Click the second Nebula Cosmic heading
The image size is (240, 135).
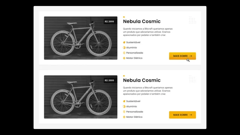[x=142, y=80]
